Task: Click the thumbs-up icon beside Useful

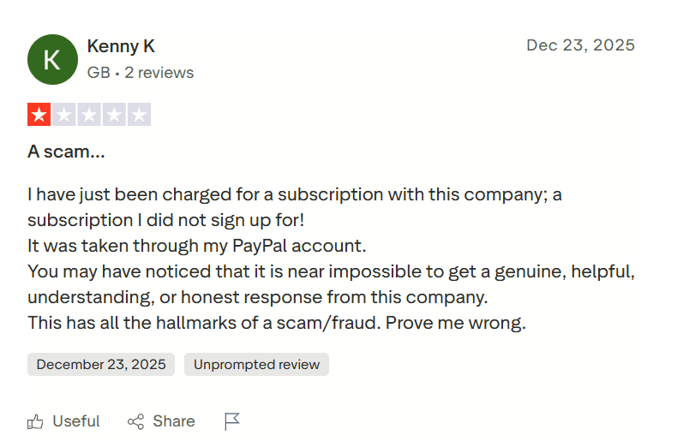Action: 36,421
